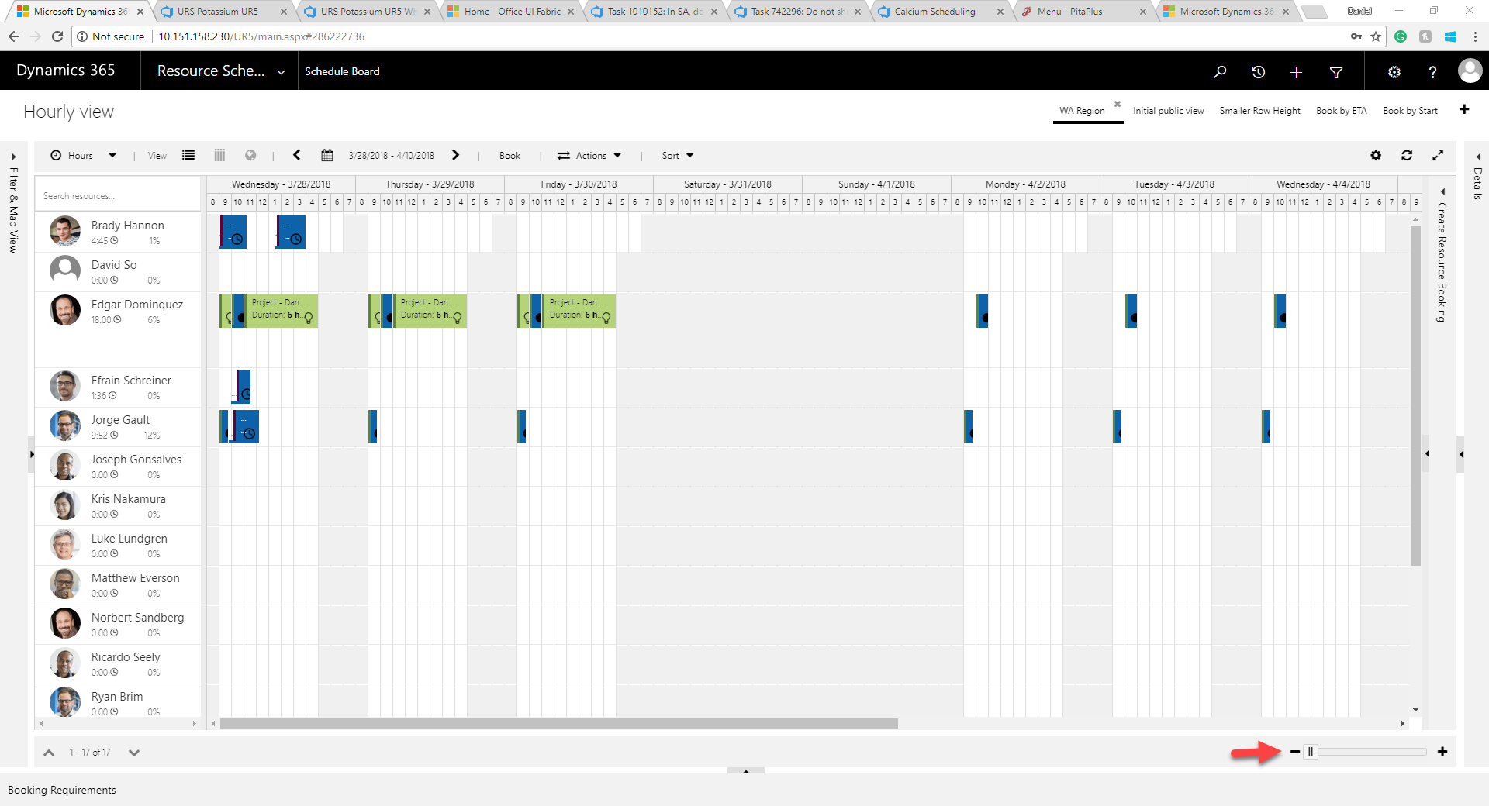Open the Sort dropdown
Image resolution: width=1489 pixels, height=806 pixels.
(677, 155)
